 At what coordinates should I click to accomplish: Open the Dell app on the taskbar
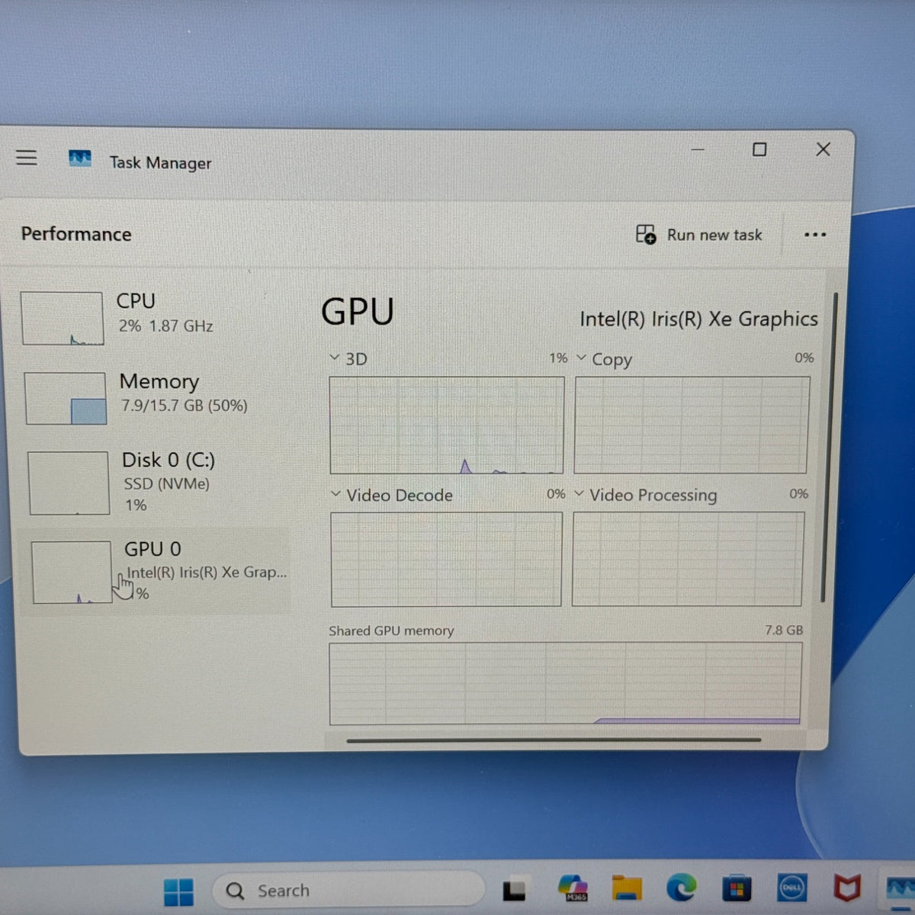(x=792, y=888)
